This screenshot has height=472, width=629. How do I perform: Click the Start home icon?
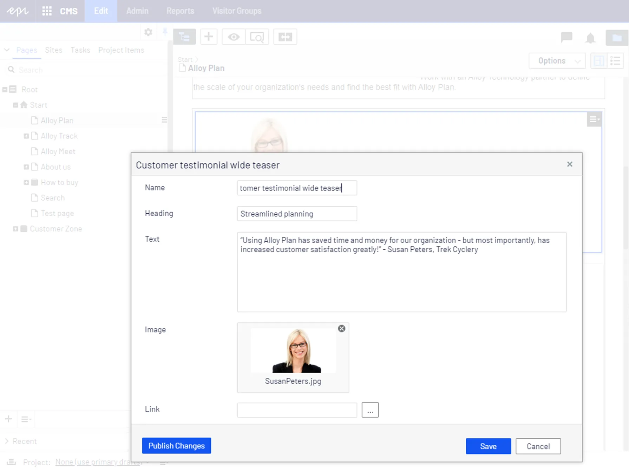(24, 105)
